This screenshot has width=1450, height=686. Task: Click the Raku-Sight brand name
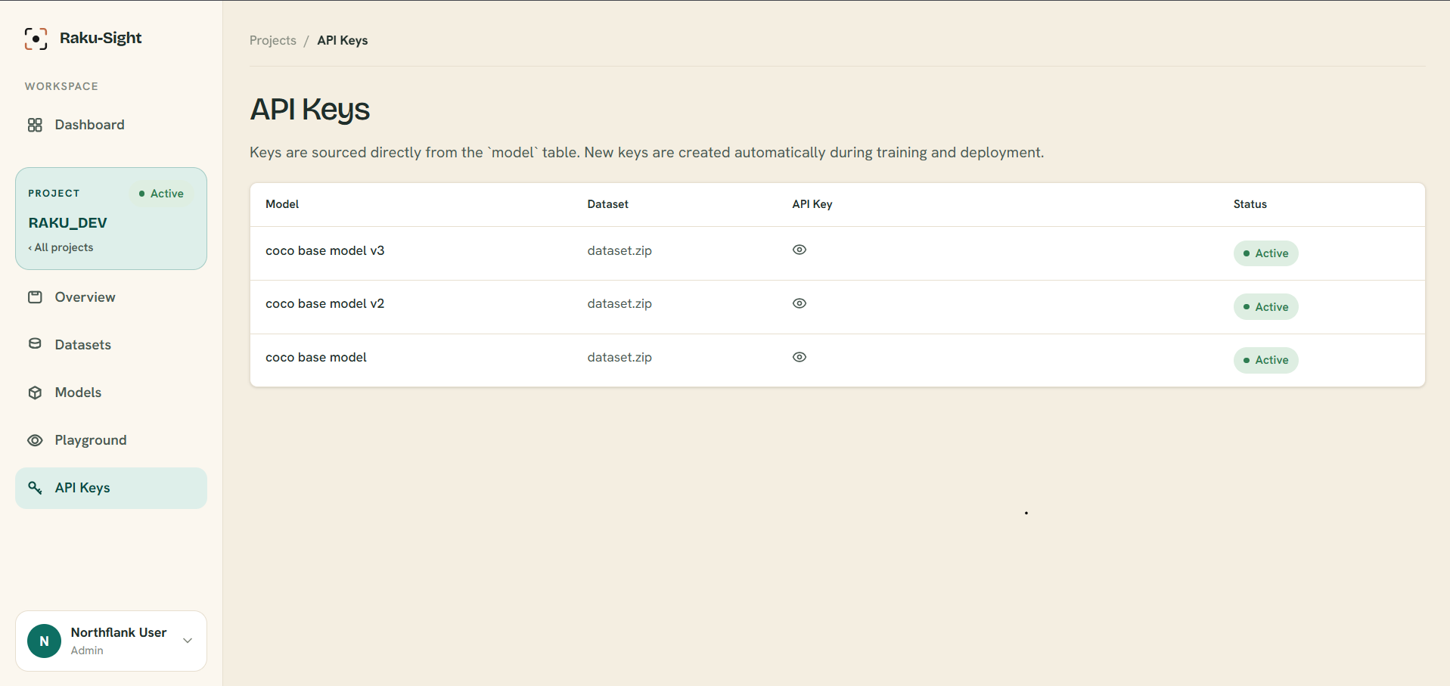(x=101, y=38)
